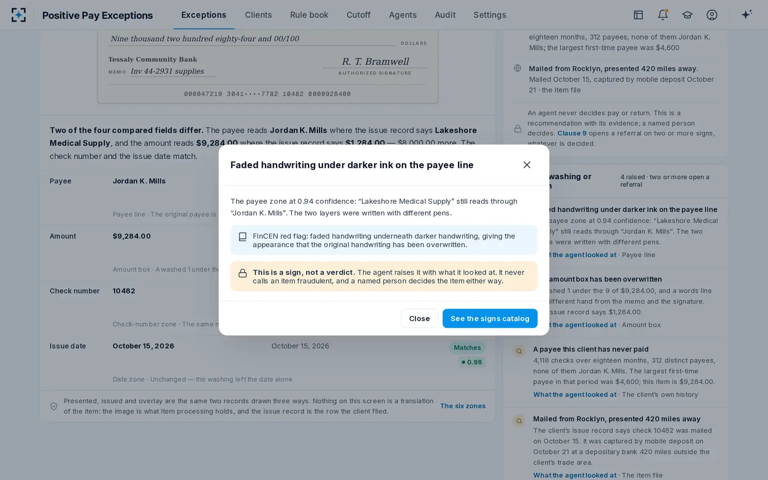Click the amount value '$9,284.00' in table
The height and width of the screenshot is (480, 768).
tap(132, 236)
